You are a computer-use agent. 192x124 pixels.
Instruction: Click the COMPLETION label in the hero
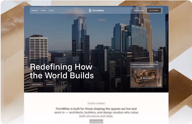(x=158, y=50)
